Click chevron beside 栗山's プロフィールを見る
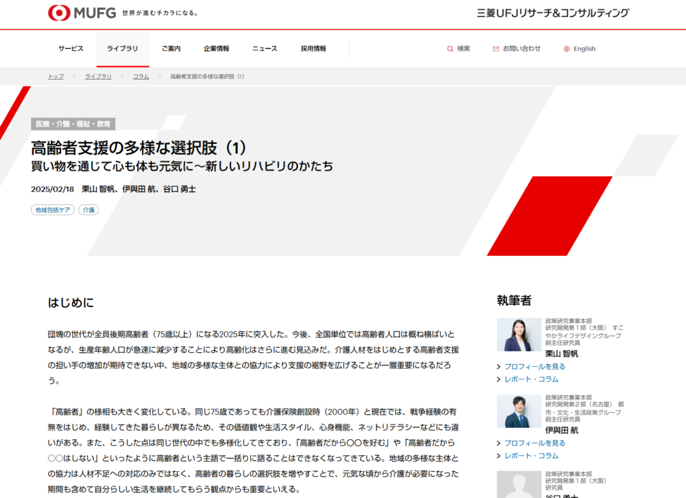Screen dimensions: 686x498 [x=498, y=367]
